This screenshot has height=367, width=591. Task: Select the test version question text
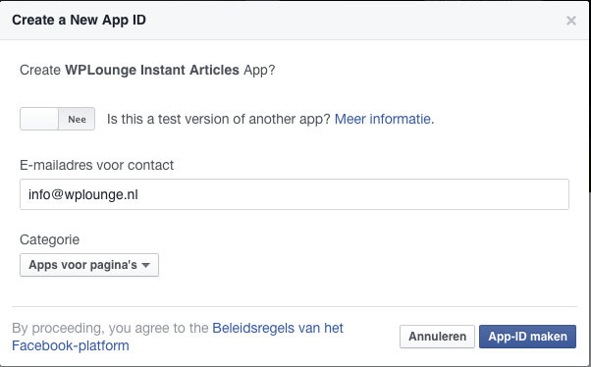219,119
